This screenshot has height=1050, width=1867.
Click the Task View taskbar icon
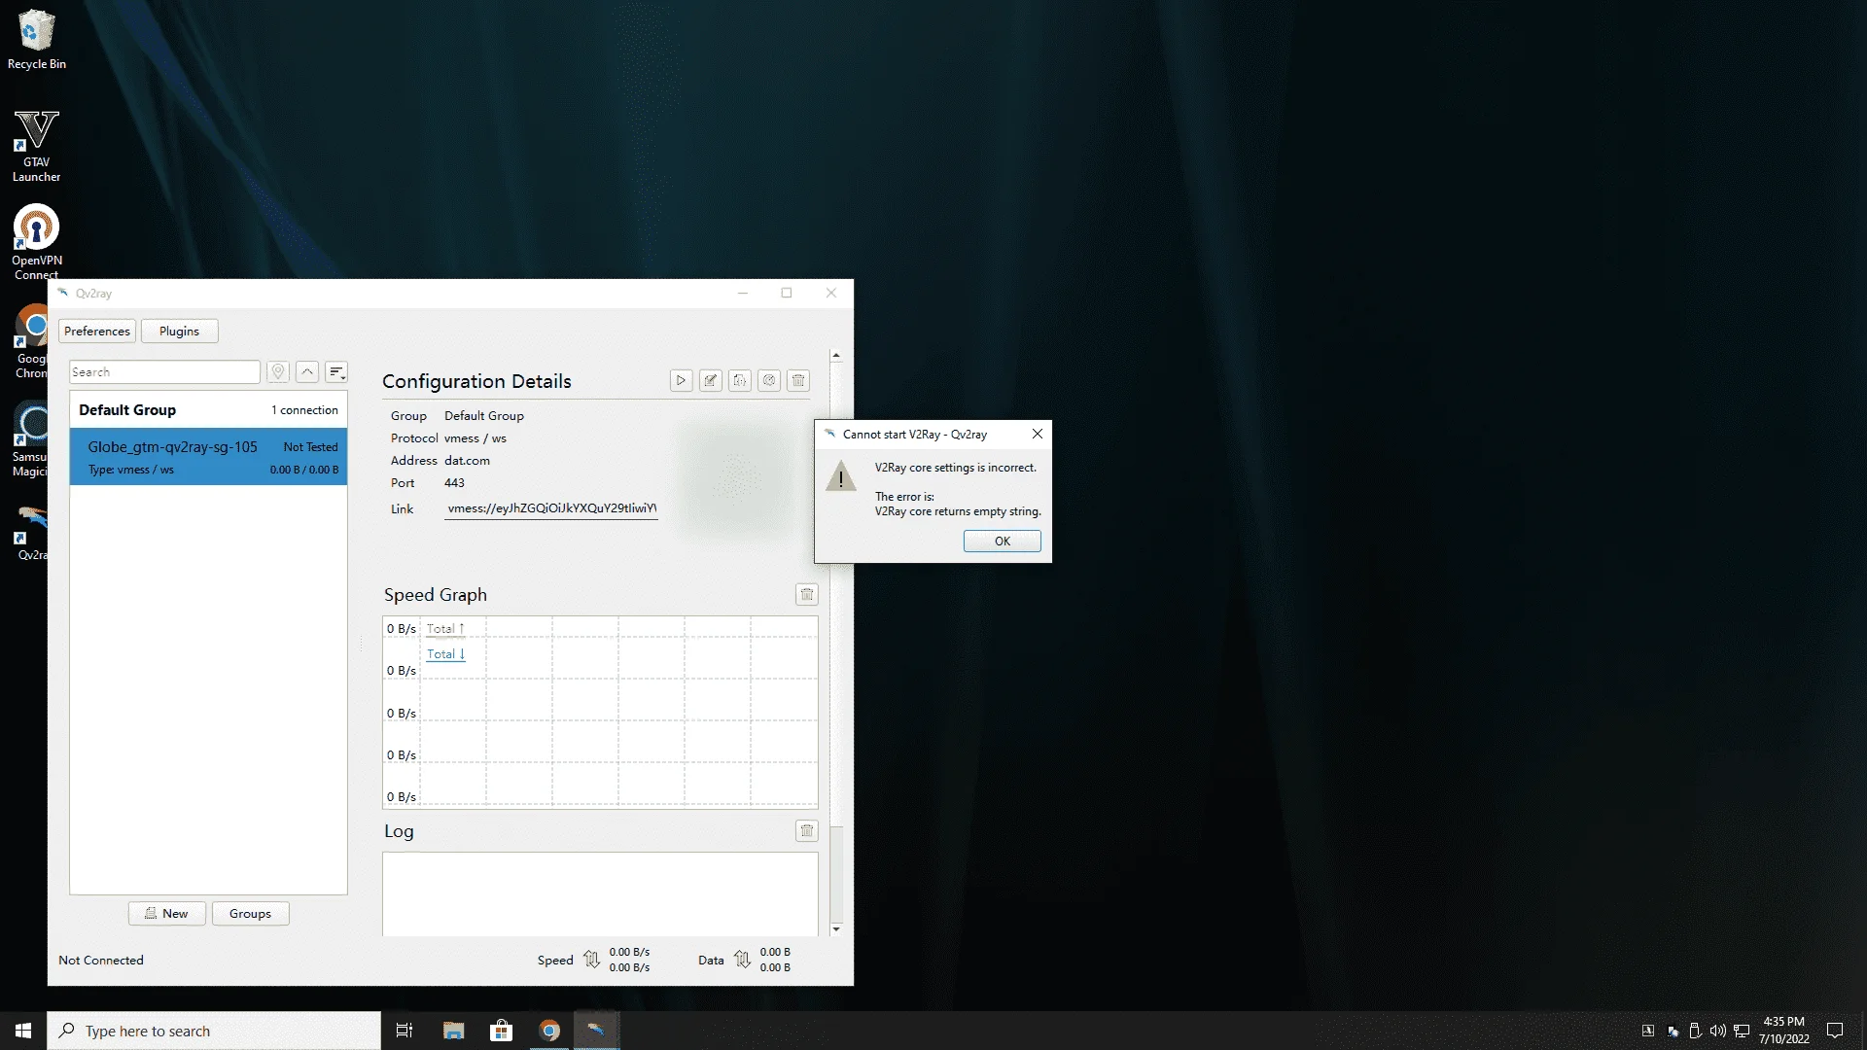[x=405, y=1030]
